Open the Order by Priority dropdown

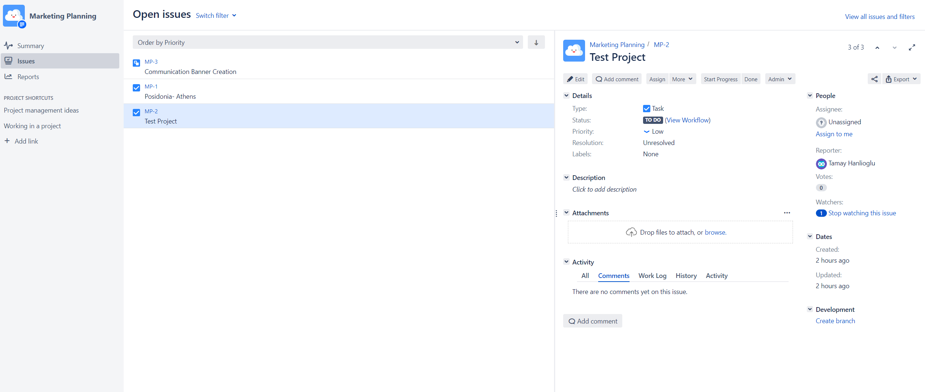click(x=328, y=42)
